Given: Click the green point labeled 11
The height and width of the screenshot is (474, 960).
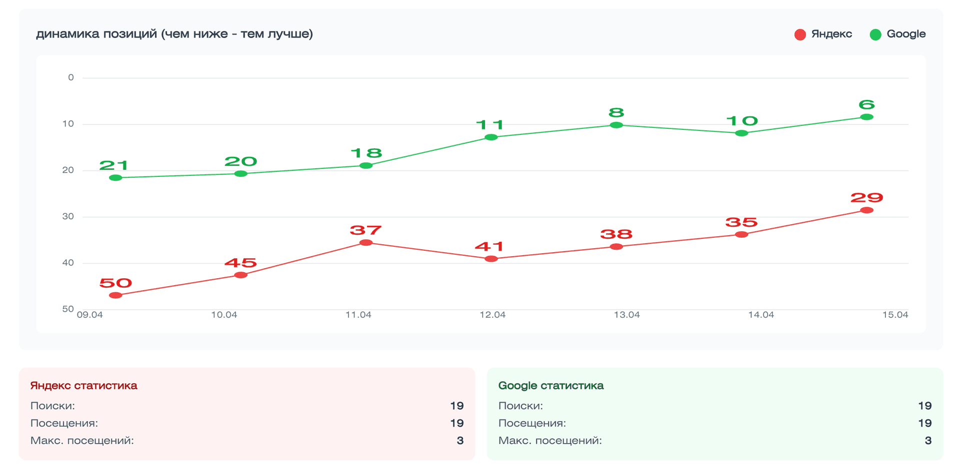Looking at the screenshot, I should click(x=490, y=137).
